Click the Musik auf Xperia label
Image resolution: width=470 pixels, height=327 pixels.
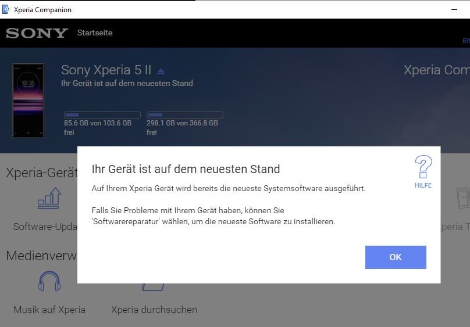[49, 310]
